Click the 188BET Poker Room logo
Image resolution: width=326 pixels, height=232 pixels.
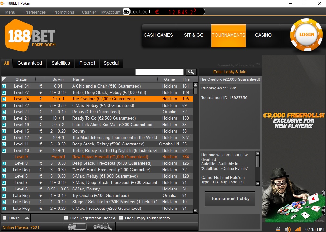(30, 35)
